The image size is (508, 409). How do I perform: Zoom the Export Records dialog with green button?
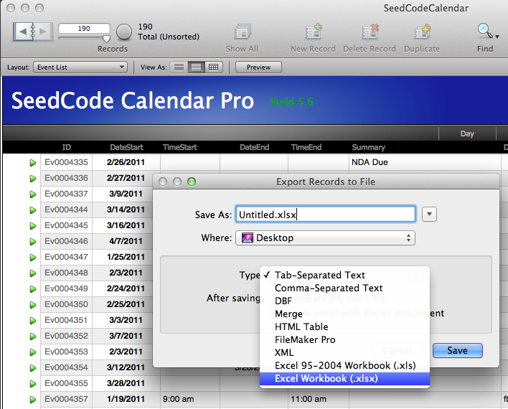click(x=192, y=182)
